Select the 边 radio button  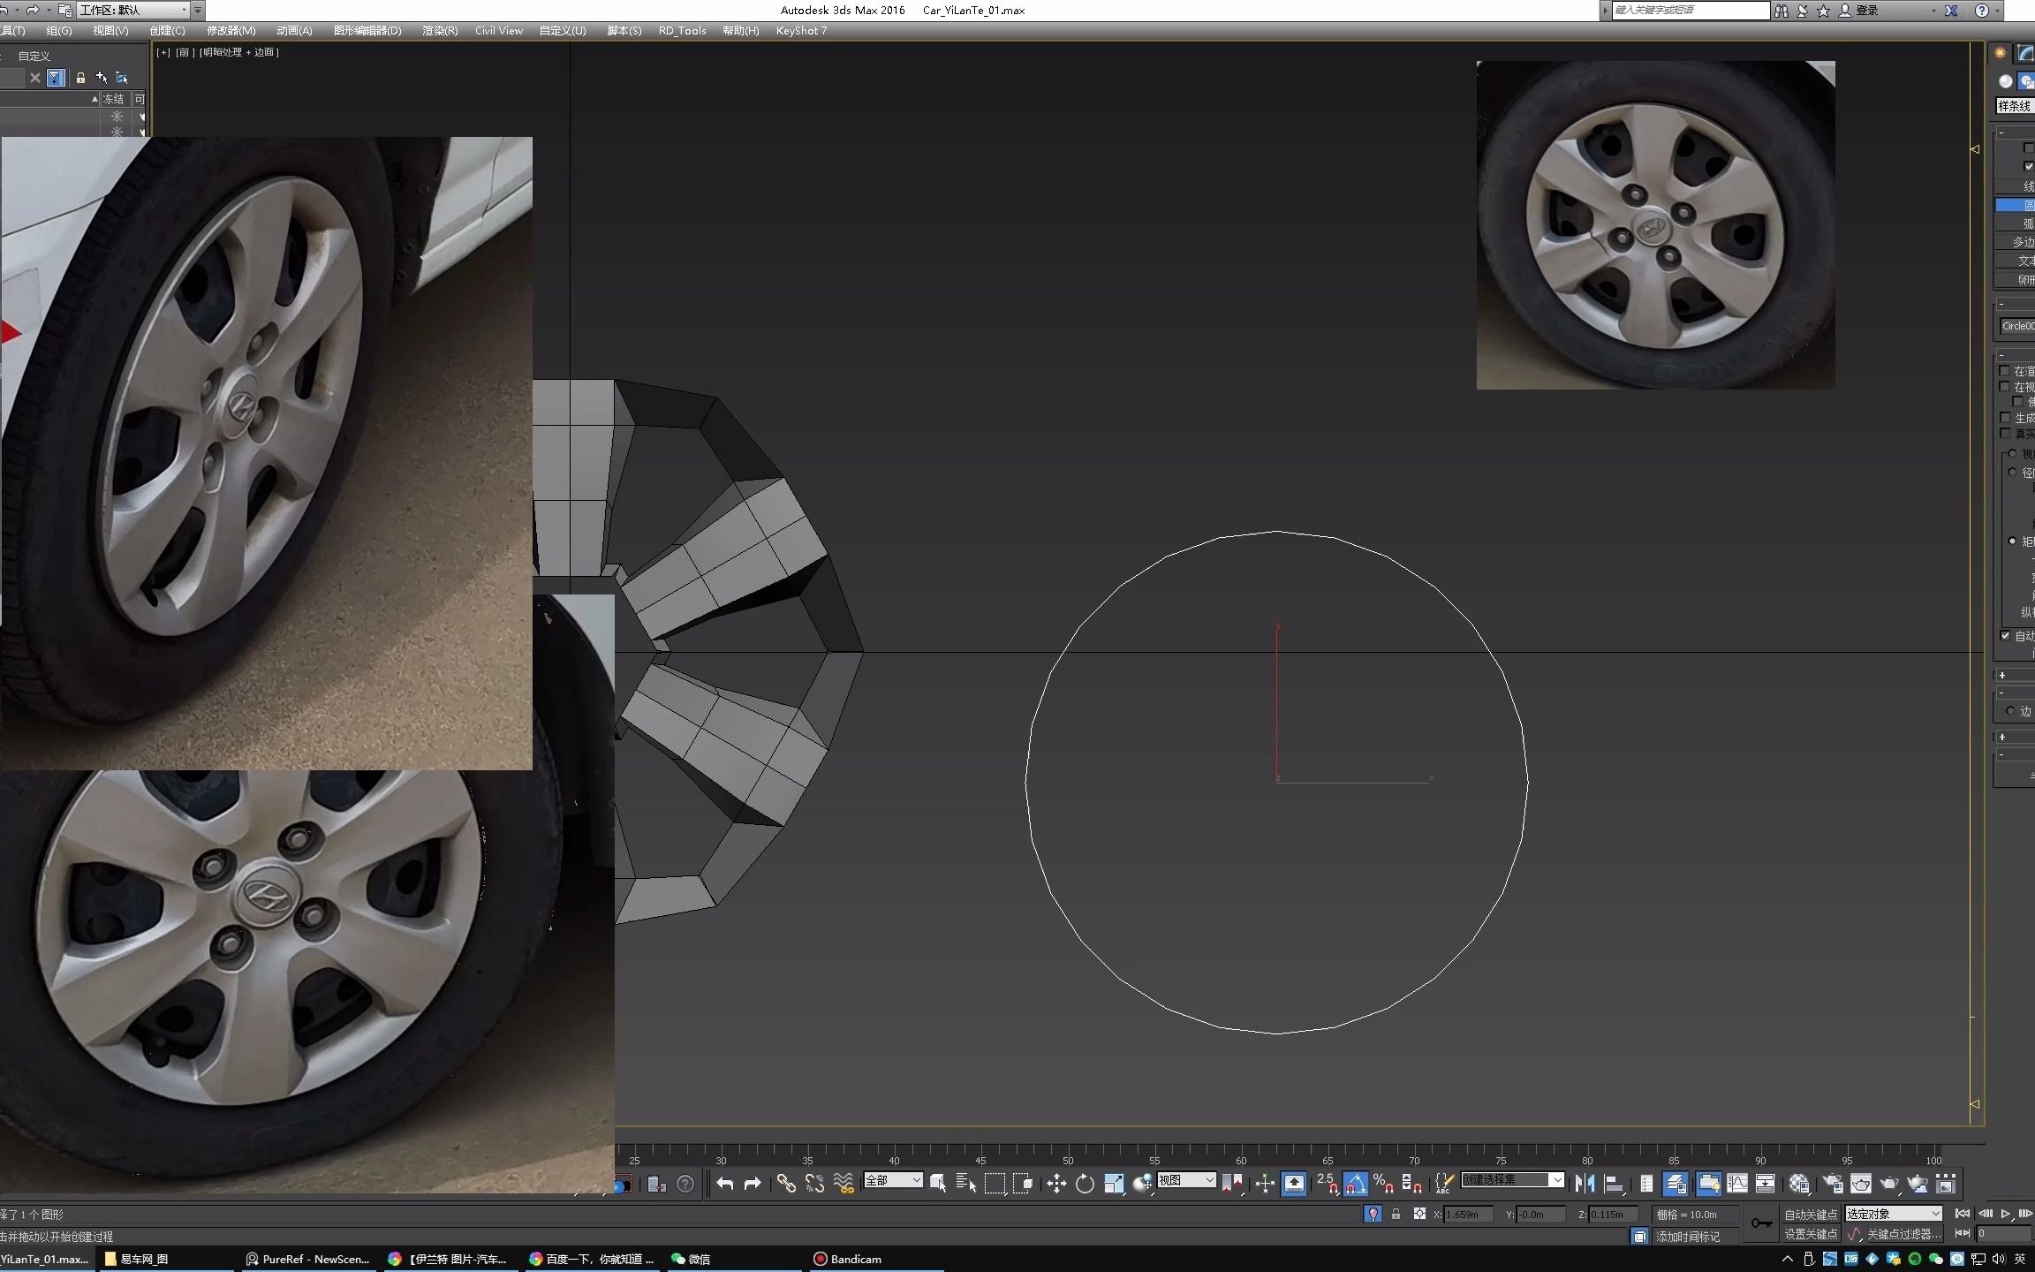[2010, 710]
